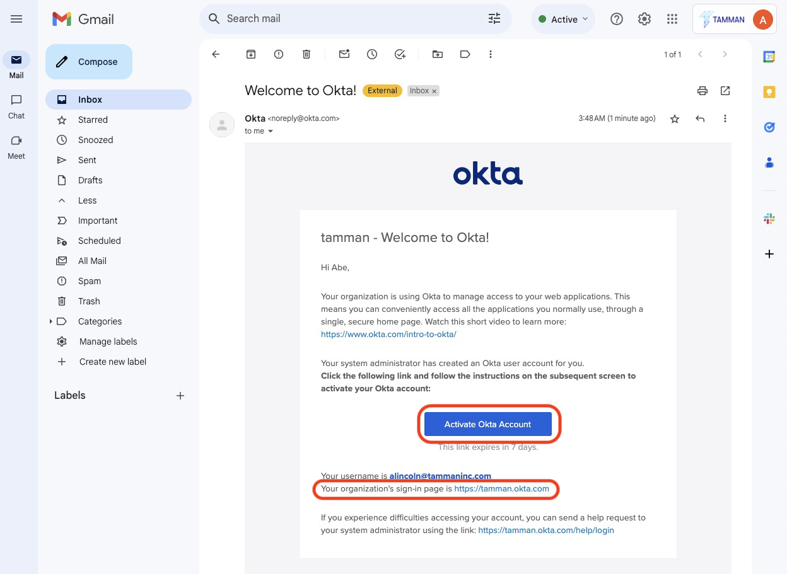Select the Inbox folder
Viewport: 787px width, 574px height.
119,100
